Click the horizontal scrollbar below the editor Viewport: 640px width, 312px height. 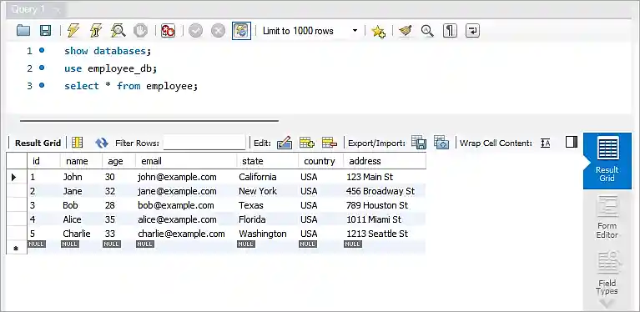click(x=149, y=121)
